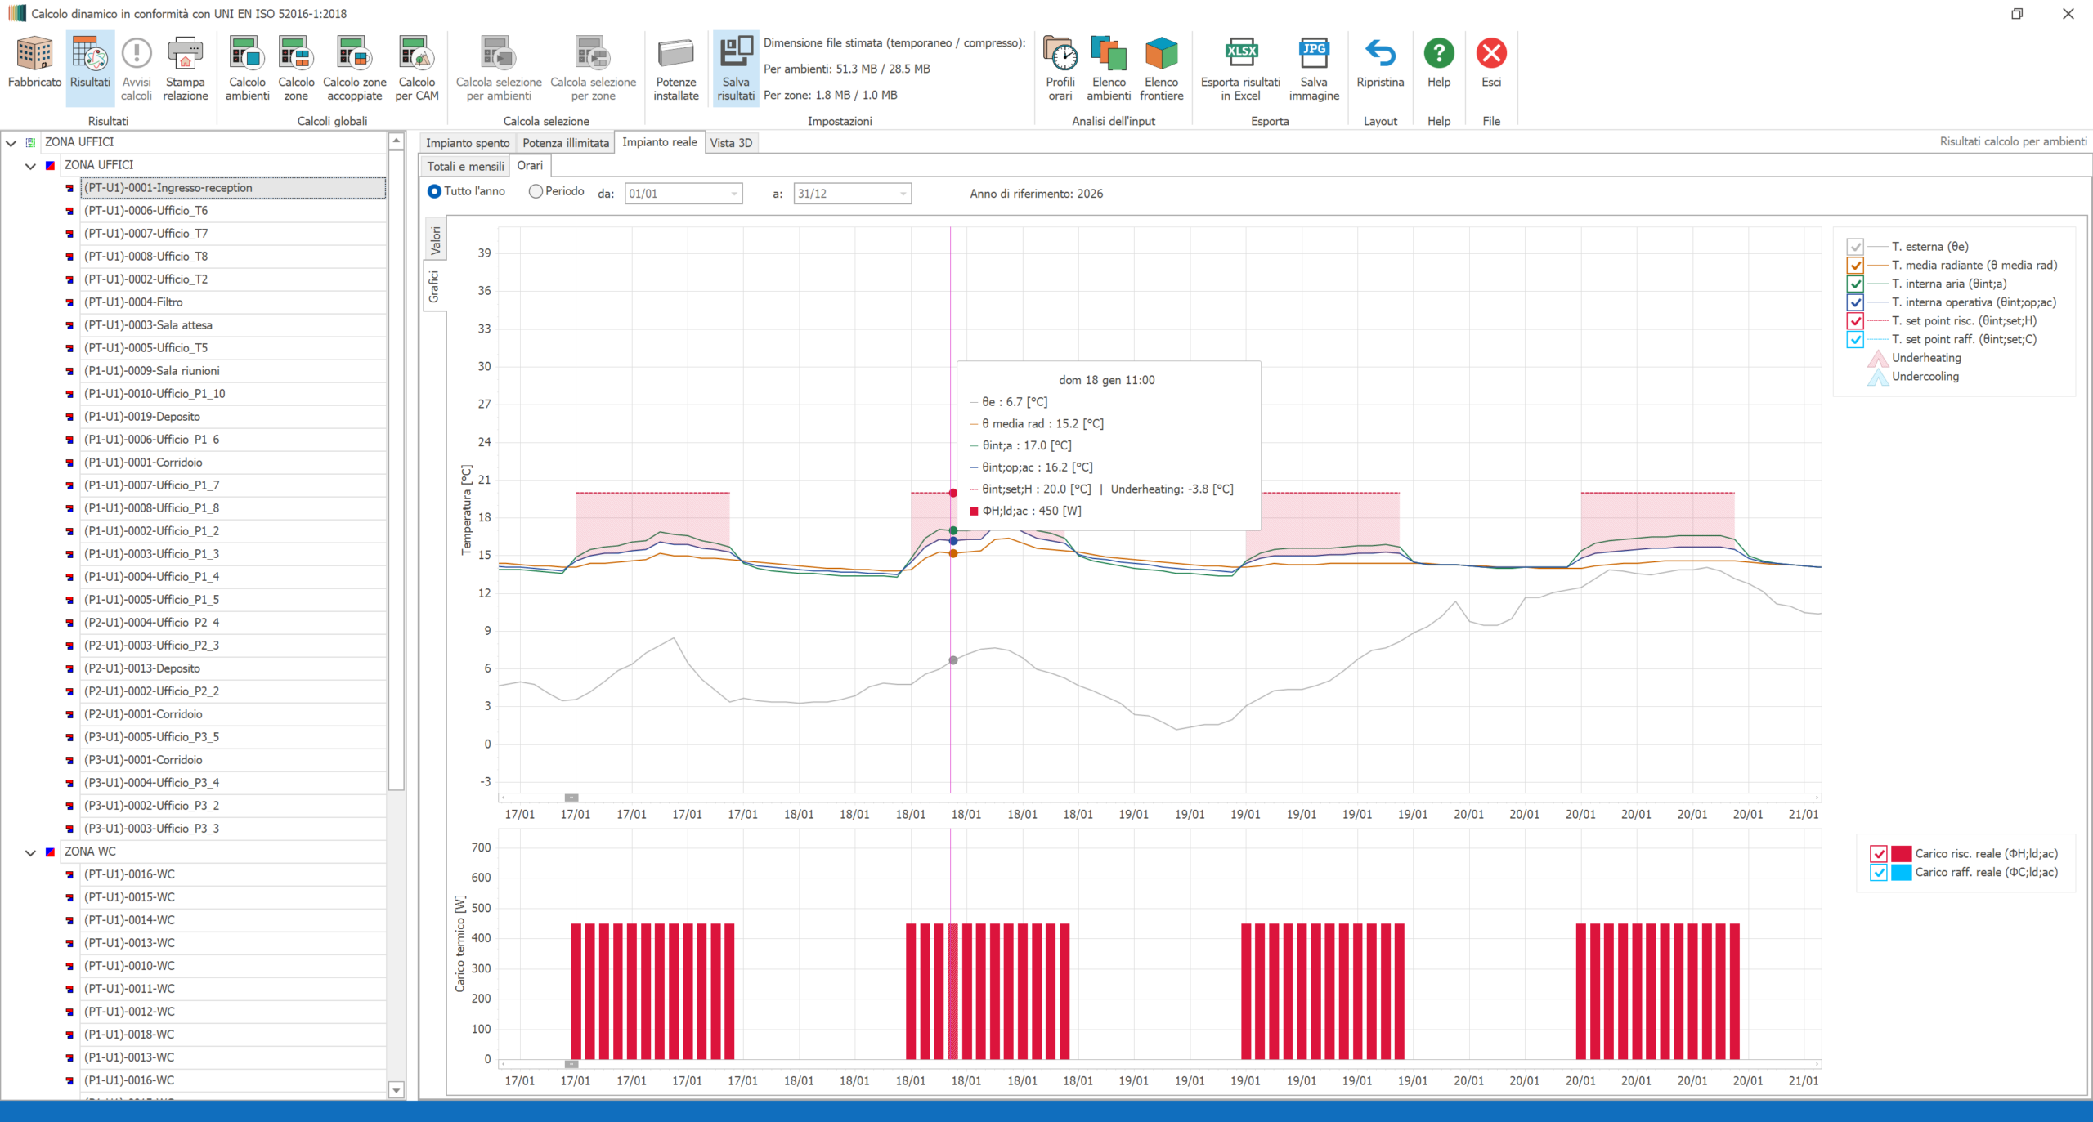
Task: Export results via Esporta risultati in Excel
Action: click(x=1240, y=67)
